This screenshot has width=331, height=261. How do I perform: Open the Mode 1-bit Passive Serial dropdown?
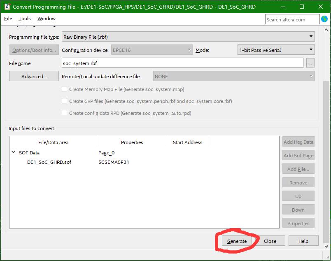pyautogui.click(x=276, y=50)
